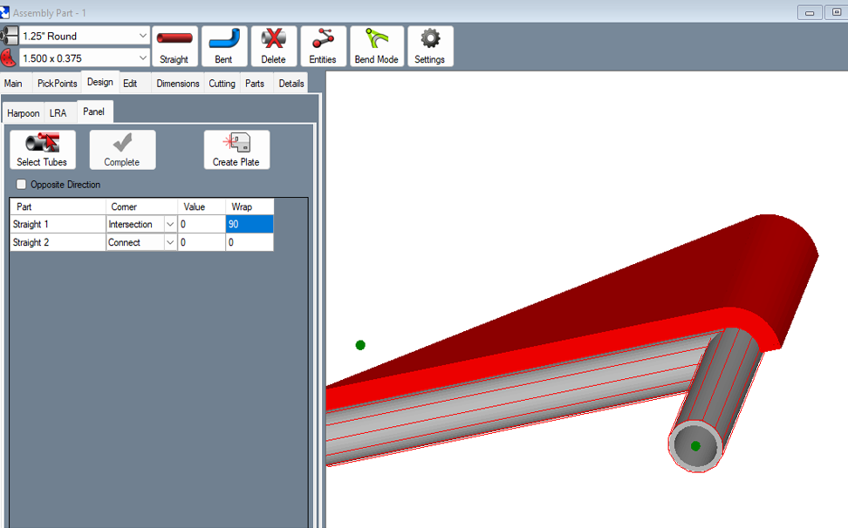Click the floating green pick point in viewport
This screenshot has width=848, height=528.
360,345
